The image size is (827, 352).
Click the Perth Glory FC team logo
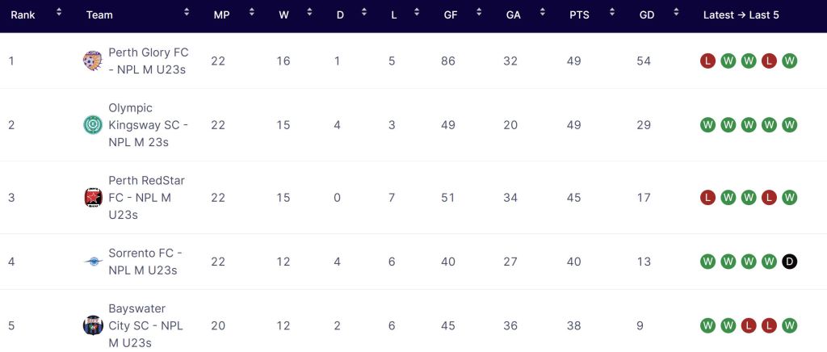coord(92,61)
